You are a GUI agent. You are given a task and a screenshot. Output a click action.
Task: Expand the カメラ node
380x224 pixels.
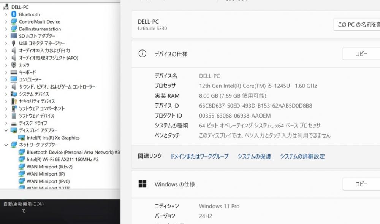[6, 65]
